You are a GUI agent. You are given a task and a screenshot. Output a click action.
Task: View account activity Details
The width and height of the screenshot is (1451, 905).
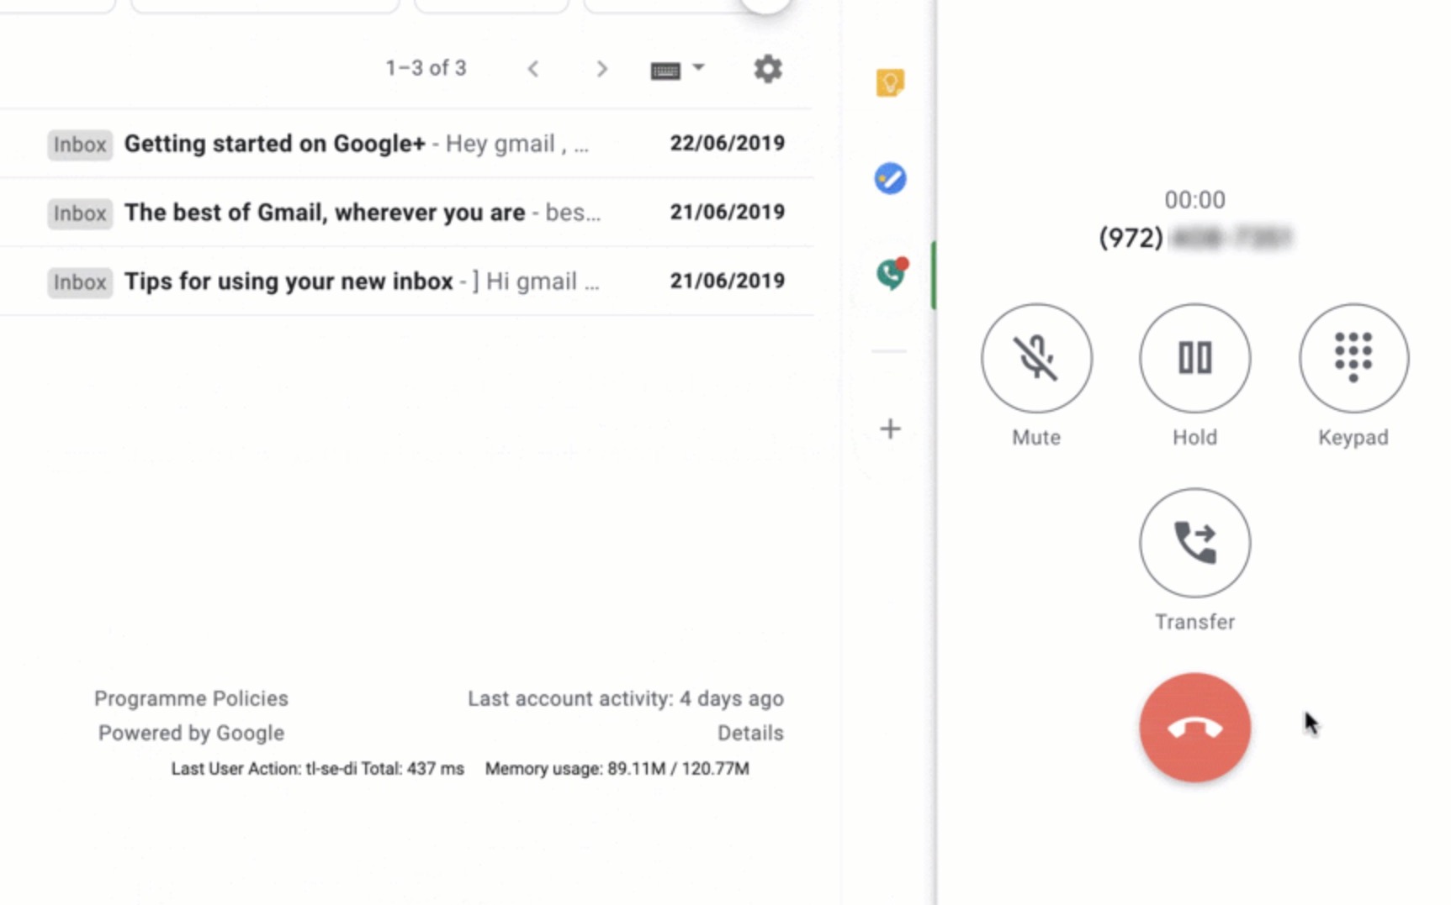[750, 733]
